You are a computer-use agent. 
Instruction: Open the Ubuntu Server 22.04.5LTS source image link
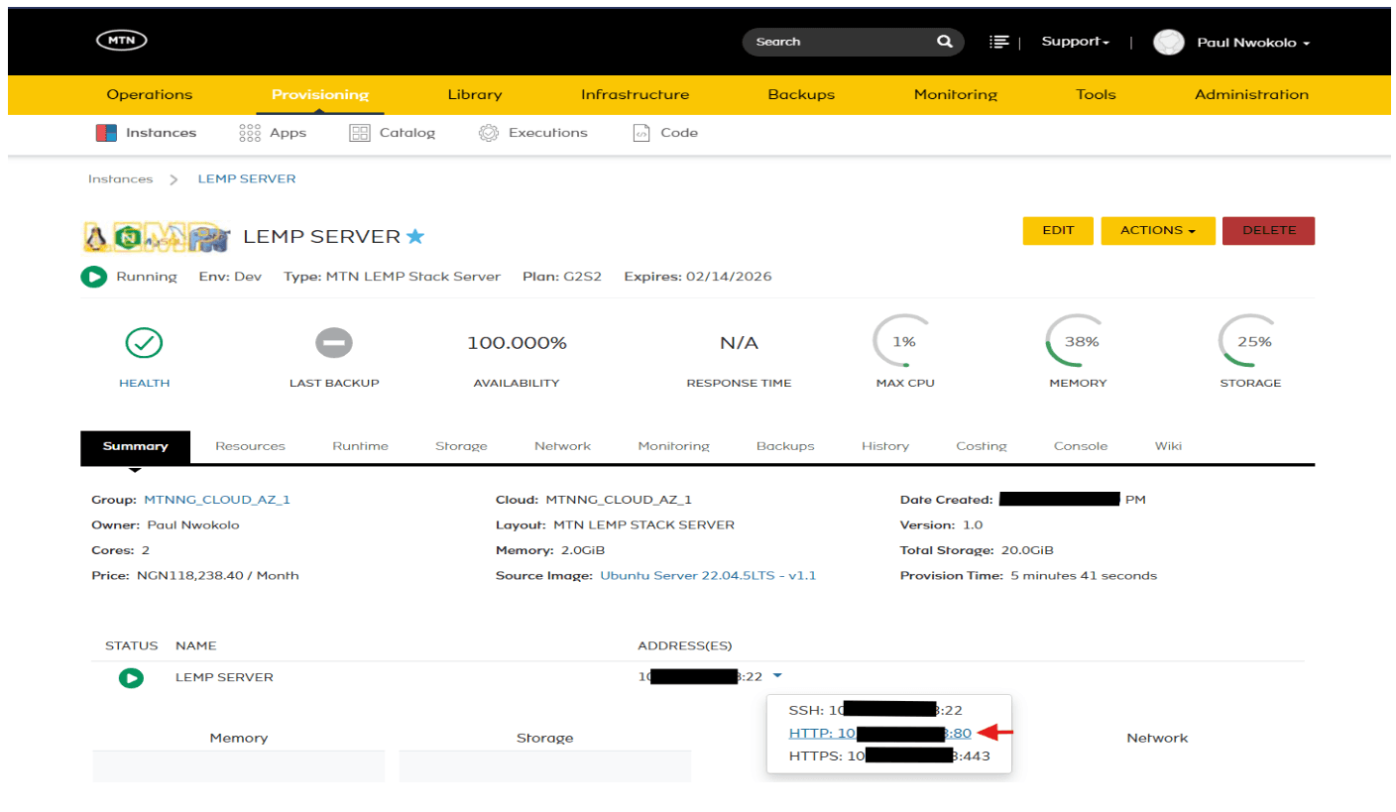point(708,575)
